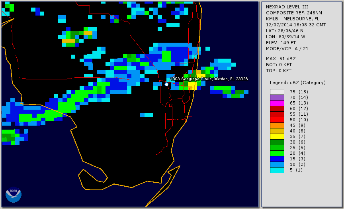This screenshot has height=209, width=344.
Task: Click the 12/02/2014 18:08:32 GMT timestamp
Action: (296, 25)
